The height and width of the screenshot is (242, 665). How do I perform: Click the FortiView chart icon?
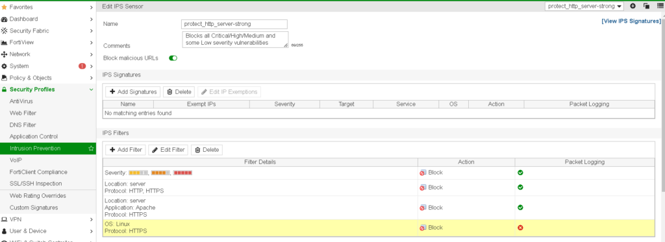tap(5, 42)
